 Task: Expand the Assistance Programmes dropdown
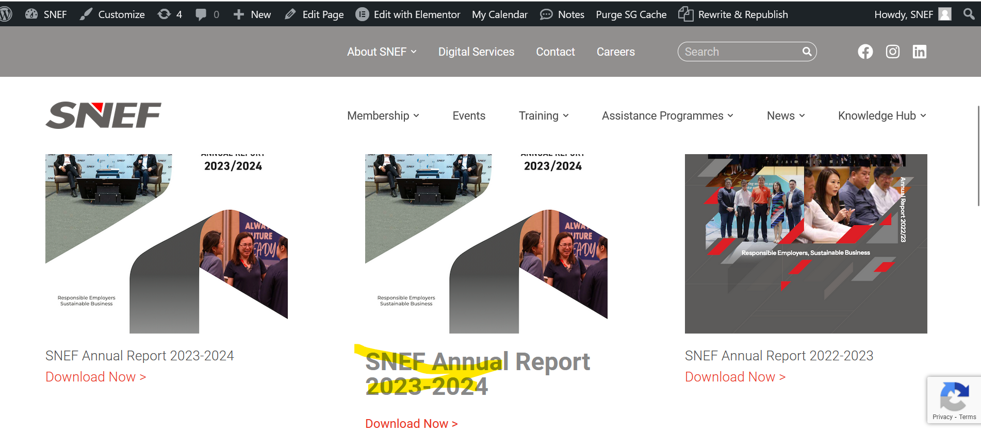pyautogui.click(x=667, y=115)
